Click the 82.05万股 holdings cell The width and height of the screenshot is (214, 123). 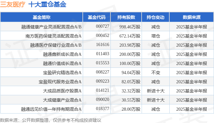(x=131, y=82)
